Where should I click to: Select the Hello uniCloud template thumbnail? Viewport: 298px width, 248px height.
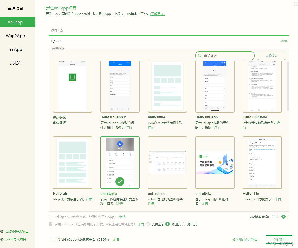pos(262,86)
